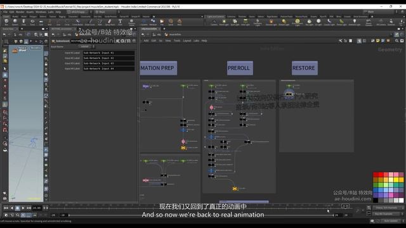This screenshot has width=406, height=228.
Task: Add a Spot Light from the shelf
Action: point(235,23)
